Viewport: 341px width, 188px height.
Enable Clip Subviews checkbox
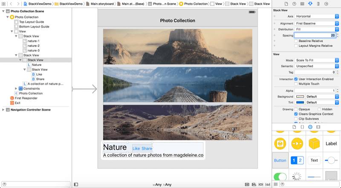point(296,119)
